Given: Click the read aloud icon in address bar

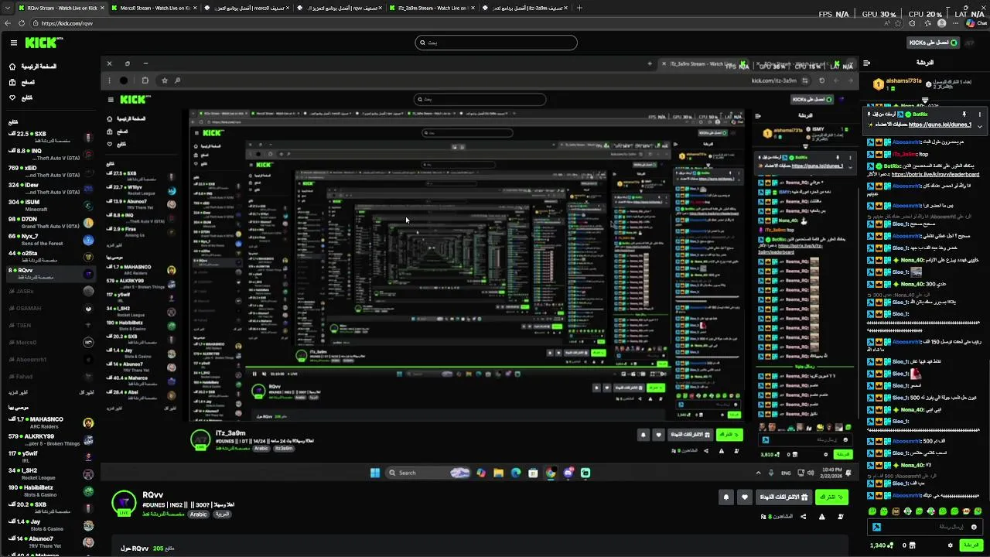Looking at the screenshot, I should pos(886,23).
